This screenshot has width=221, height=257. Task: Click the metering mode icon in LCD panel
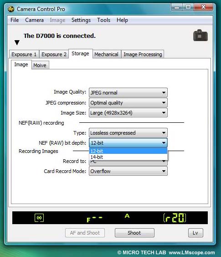tap(39, 218)
